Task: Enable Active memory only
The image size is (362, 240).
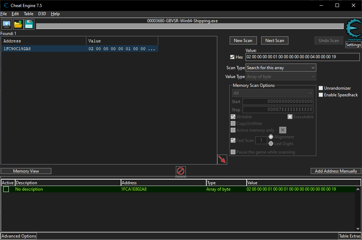Action: 233,130
